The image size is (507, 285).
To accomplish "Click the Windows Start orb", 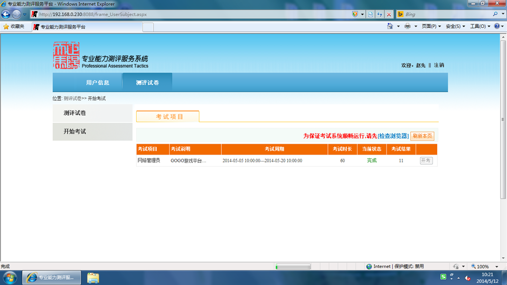I will point(10,278).
